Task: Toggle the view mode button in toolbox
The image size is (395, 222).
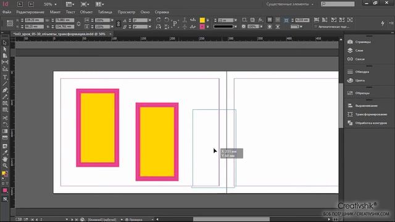Action: 5,199
